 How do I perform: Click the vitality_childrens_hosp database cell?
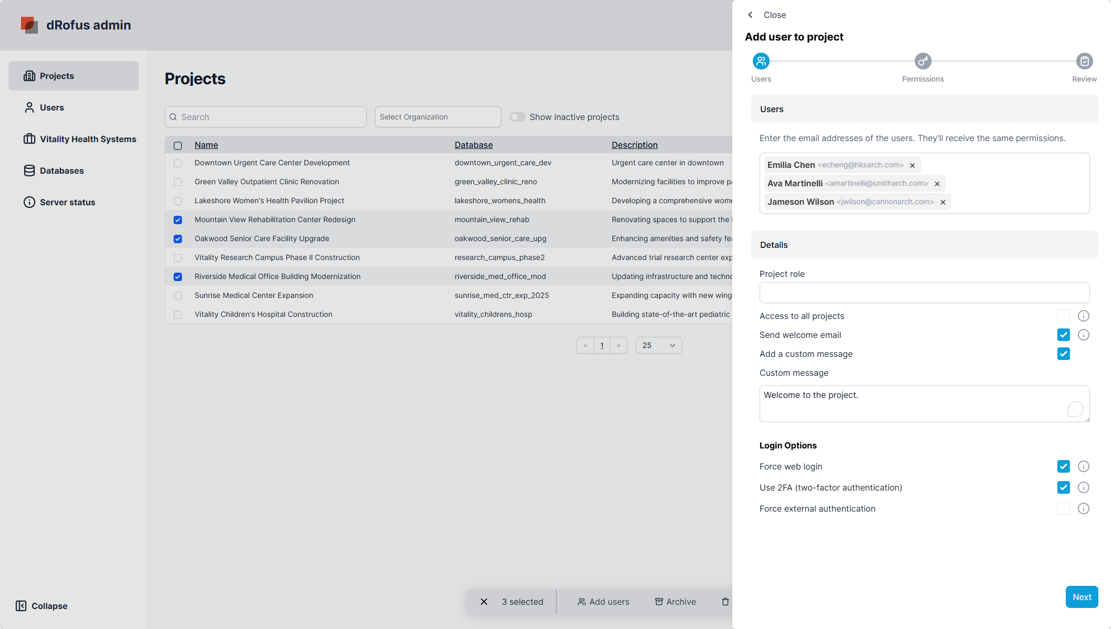[493, 314]
